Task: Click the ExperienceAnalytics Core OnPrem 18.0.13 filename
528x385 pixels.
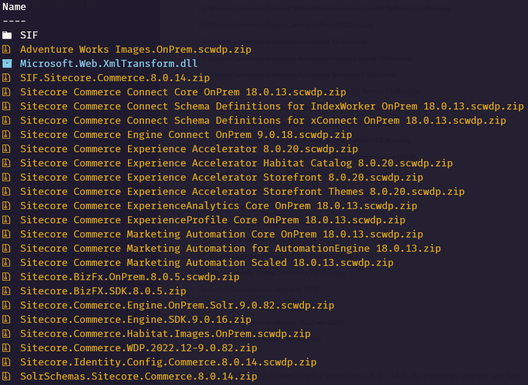Action: 219,206
